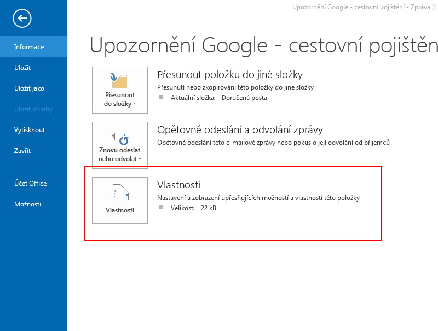Expand the Znovu odeslat nebo odvolat dropdown arrow
438x331 pixels.
[x=140, y=159]
